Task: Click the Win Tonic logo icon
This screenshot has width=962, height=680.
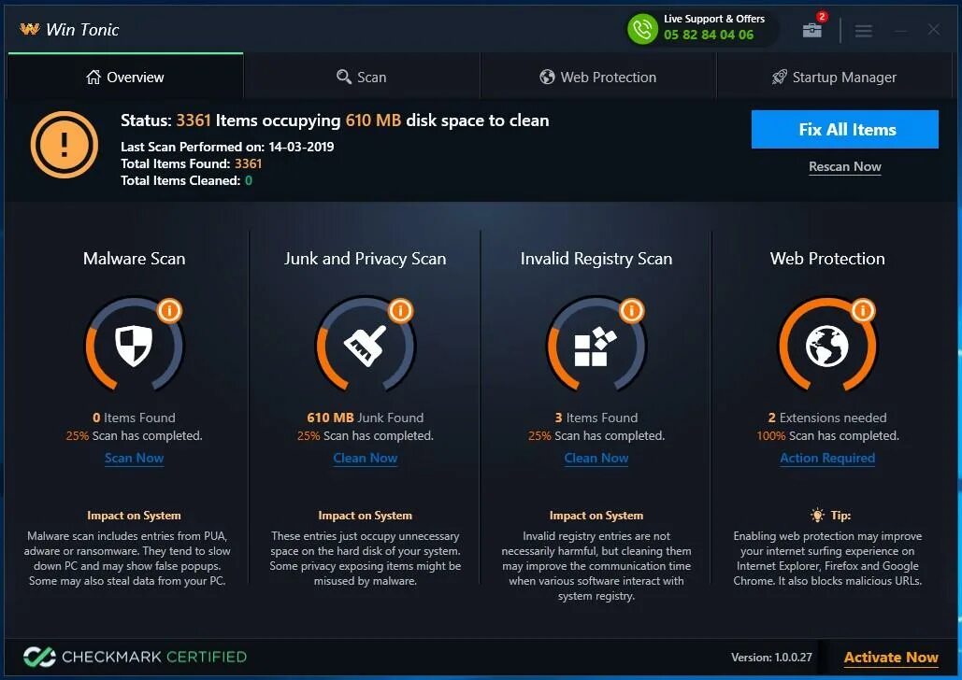Action: 30,29
